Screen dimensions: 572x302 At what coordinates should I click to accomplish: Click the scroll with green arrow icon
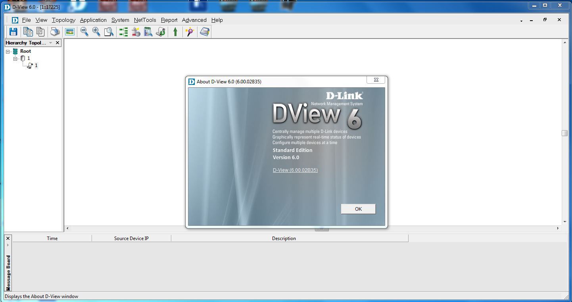(x=161, y=32)
